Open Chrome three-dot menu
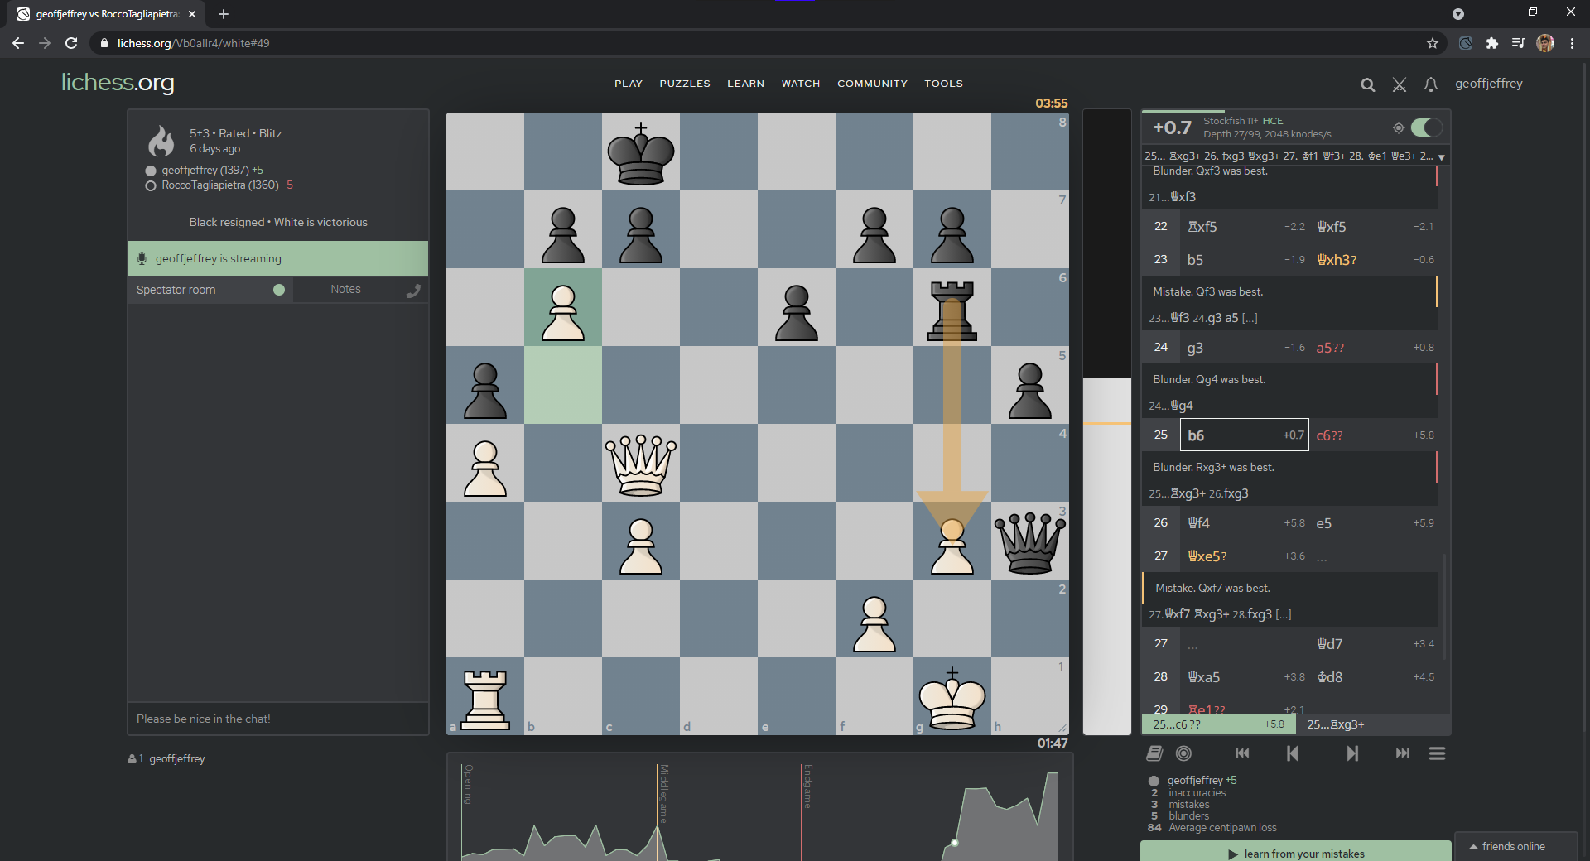 1572,43
